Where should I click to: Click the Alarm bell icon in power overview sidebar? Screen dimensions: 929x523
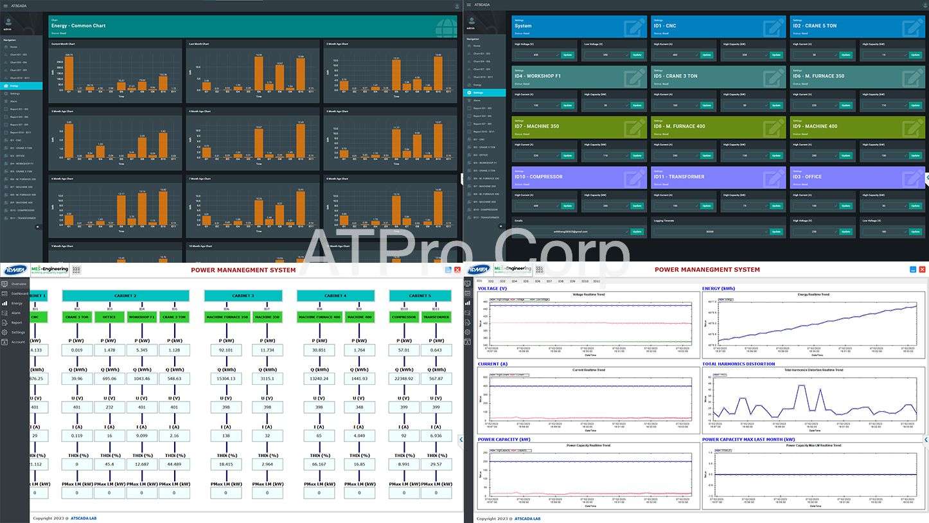pyautogui.click(x=4, y=313)
